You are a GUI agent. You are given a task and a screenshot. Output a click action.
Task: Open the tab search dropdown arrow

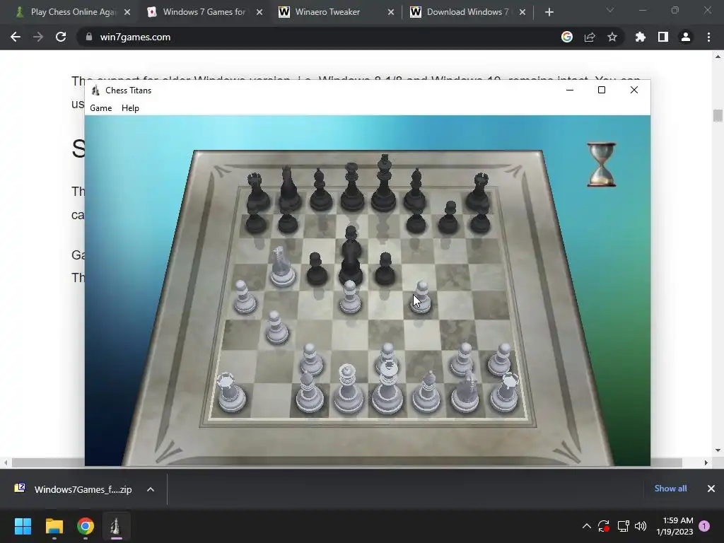[610, 10]
